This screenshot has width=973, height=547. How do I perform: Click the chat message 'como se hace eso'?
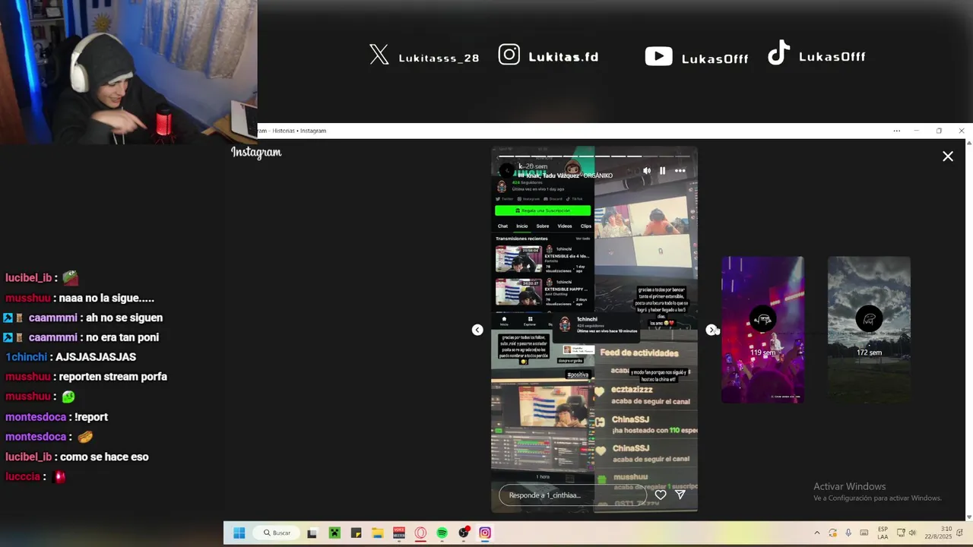point(104,457)
